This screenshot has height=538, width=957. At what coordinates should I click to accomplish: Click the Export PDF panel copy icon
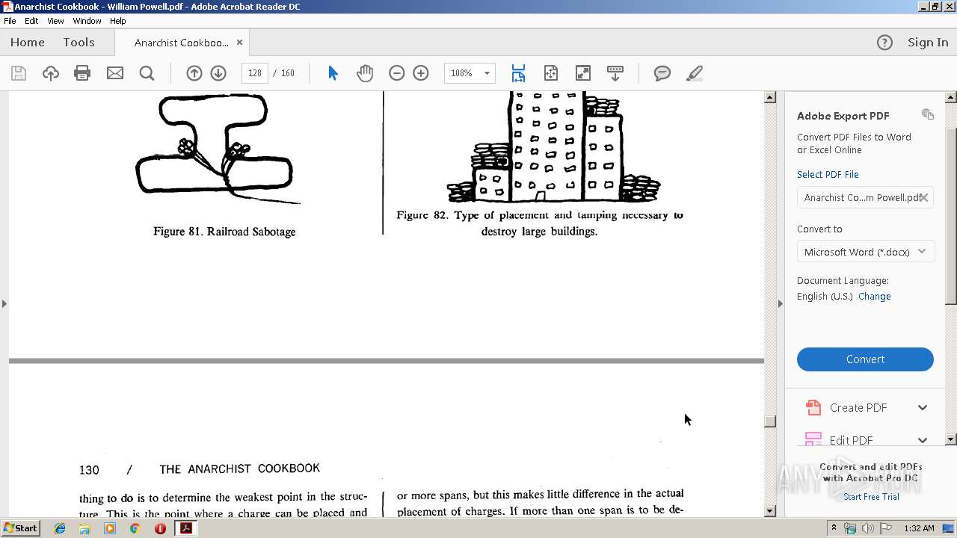[x=928, y=114]
